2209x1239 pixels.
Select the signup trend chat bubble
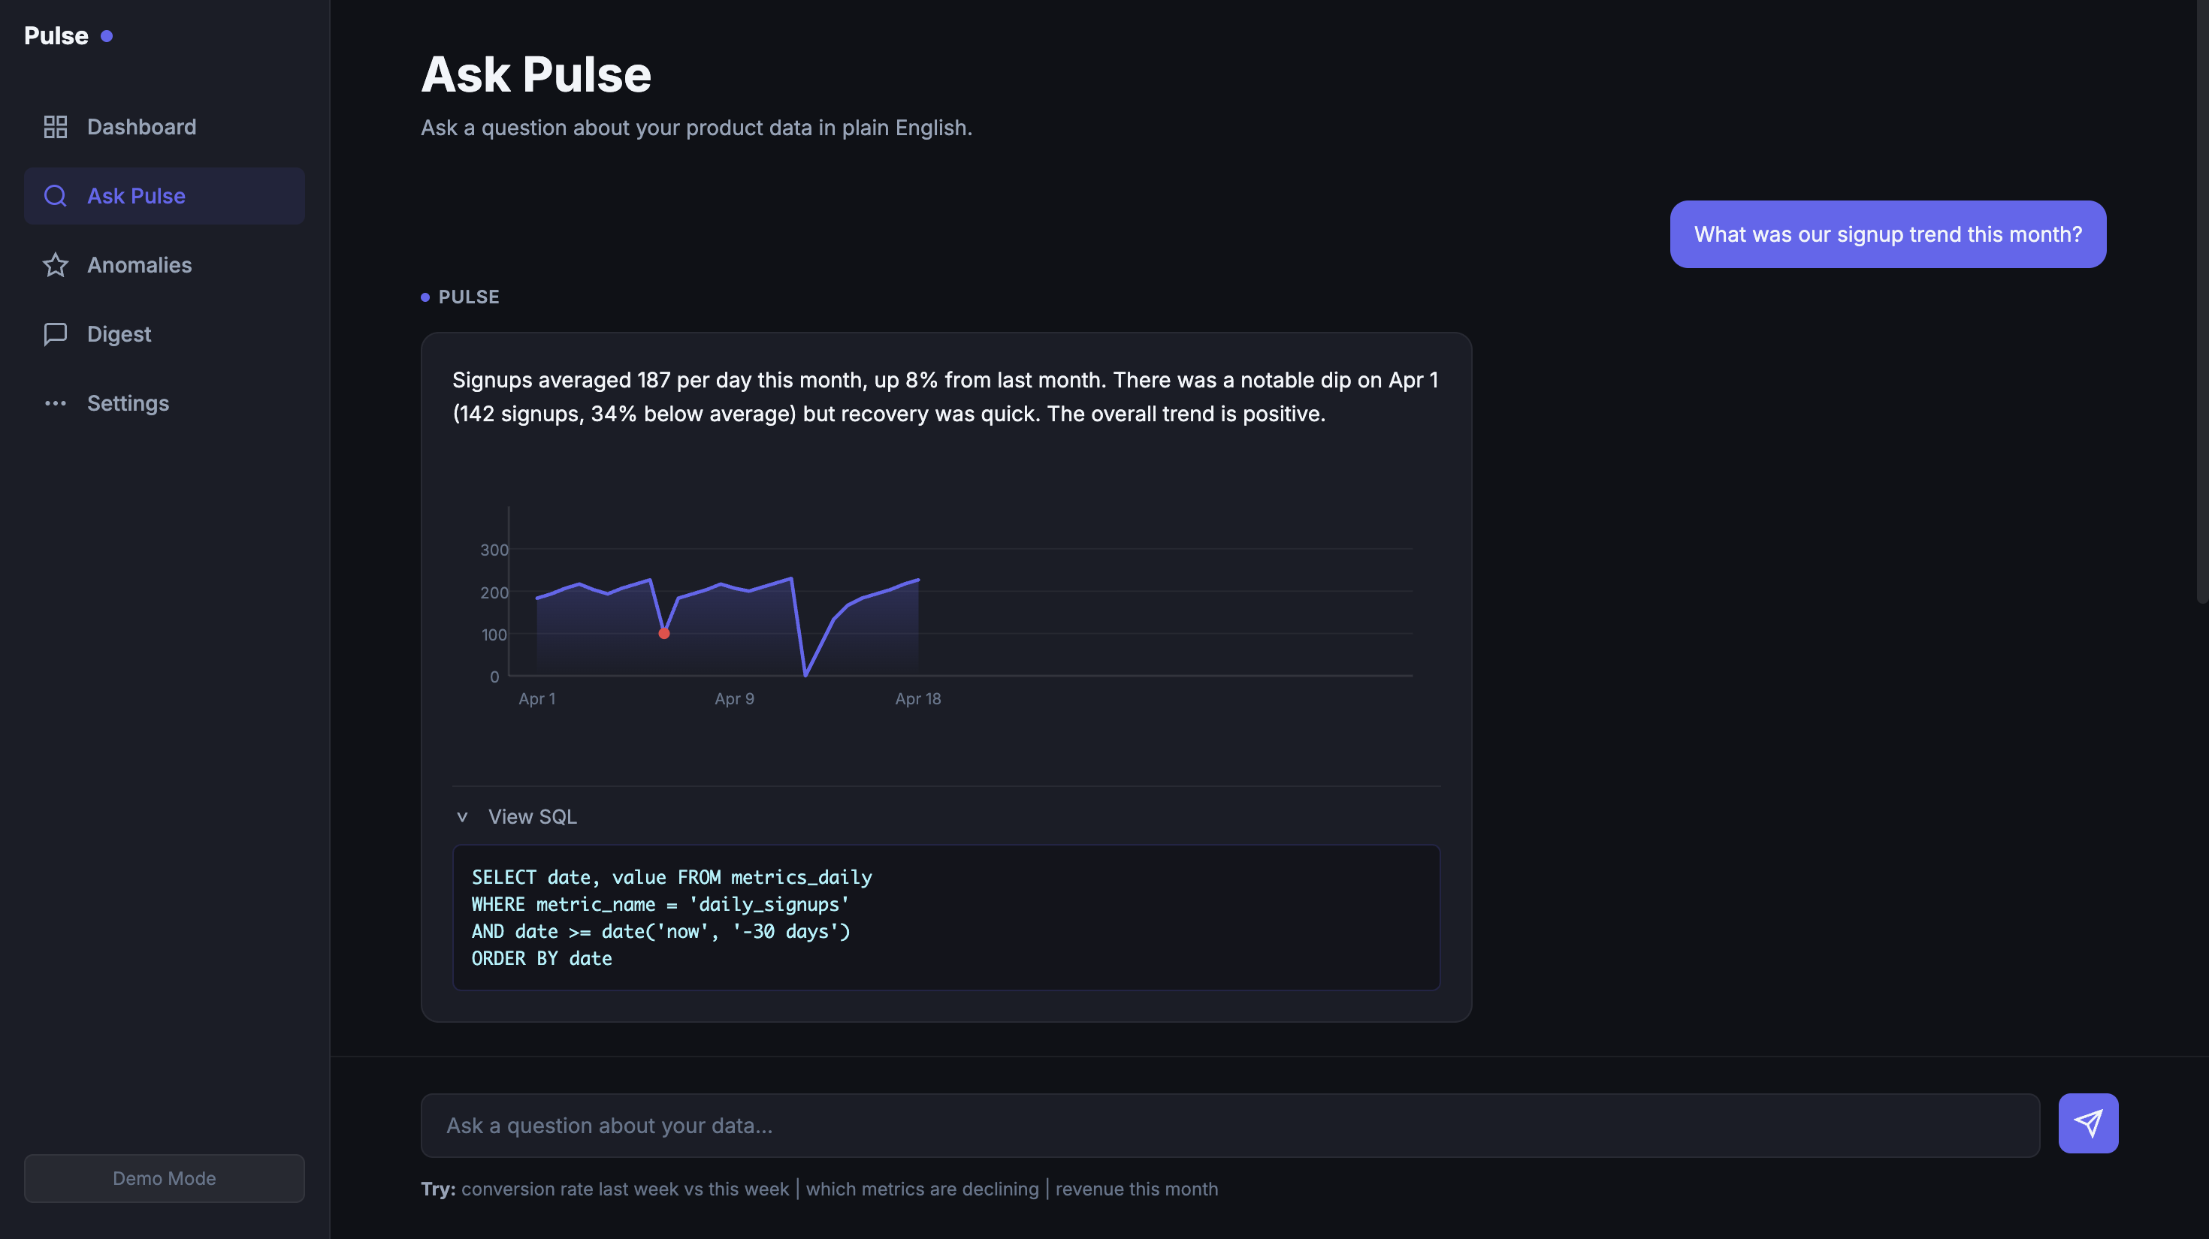(1887, 234)
